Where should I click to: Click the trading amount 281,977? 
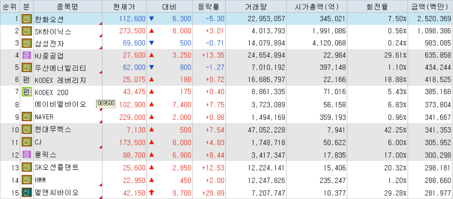pyautogui.click(x=438, y=192)
